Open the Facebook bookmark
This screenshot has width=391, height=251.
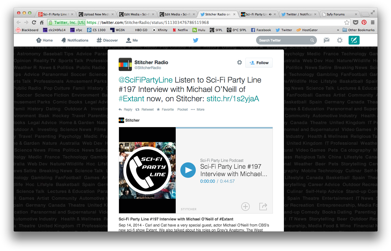click(261, 30)
